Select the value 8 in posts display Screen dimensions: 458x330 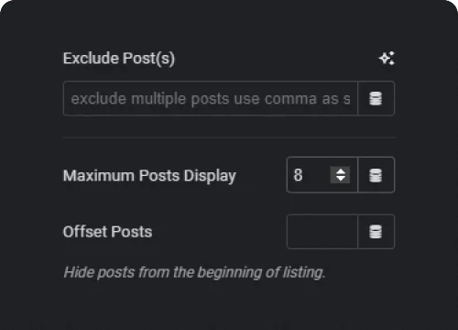tap(299, 175)
